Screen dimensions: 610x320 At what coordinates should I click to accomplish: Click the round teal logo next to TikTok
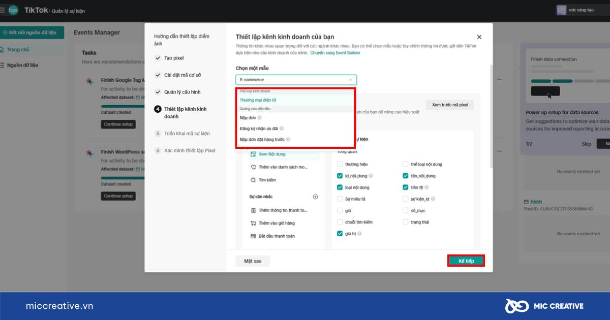click(x=13, y=10)
